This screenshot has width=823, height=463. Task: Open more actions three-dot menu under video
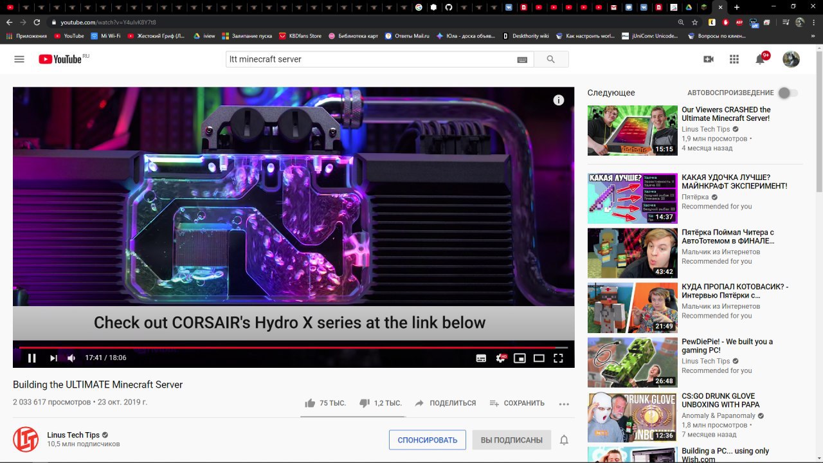pyautogui.click(x=564, y=404)
